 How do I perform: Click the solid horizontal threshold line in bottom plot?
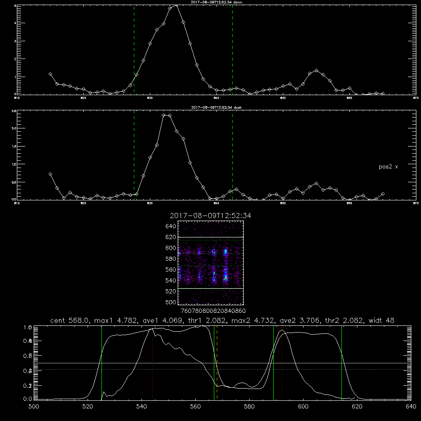click(x=222, y=363)
